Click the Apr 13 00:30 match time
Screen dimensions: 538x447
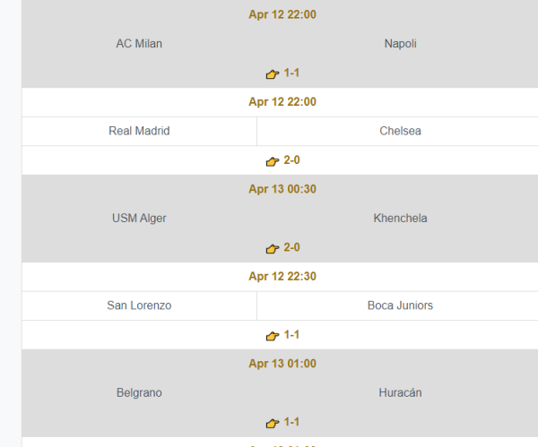coord(282,189)
